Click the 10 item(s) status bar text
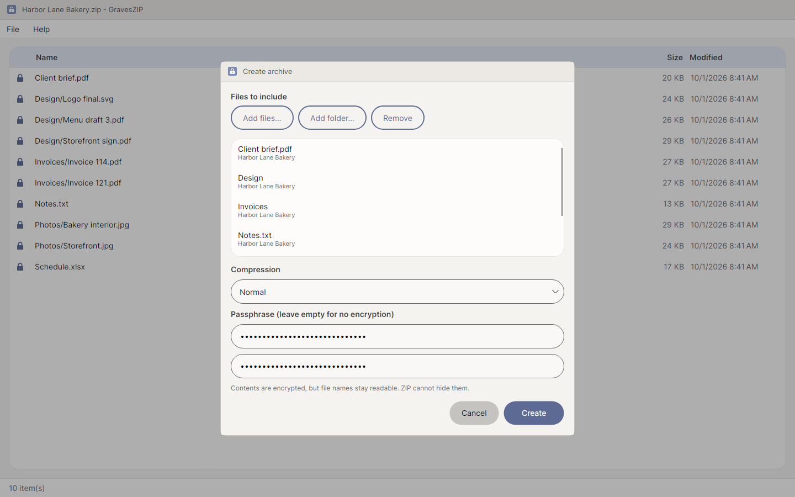 [27, 488]
